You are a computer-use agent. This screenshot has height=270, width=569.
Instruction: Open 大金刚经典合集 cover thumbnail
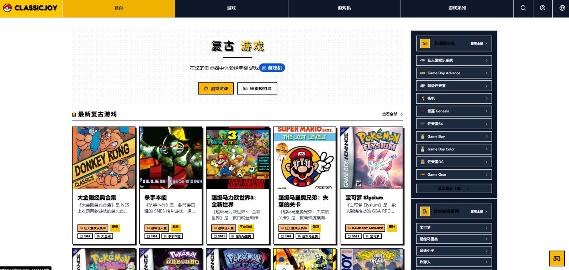coord(103,158)
